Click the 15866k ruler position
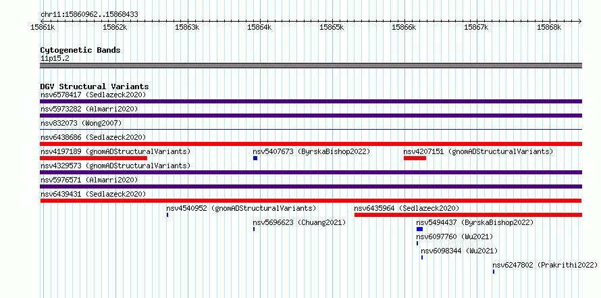Screen dimensions: 601x298 404,27
